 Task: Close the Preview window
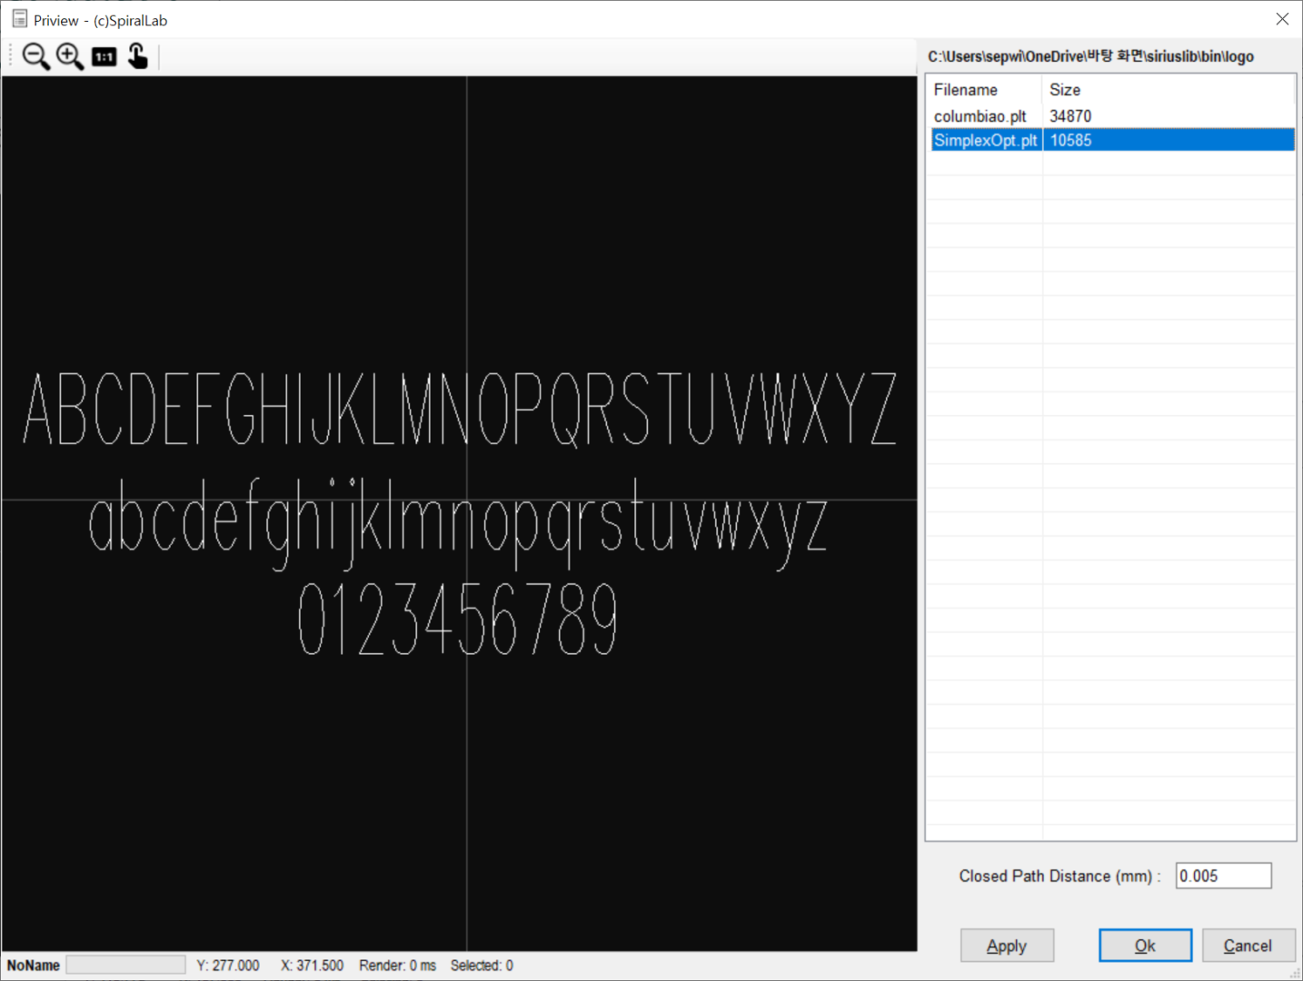coord(1282,19)
